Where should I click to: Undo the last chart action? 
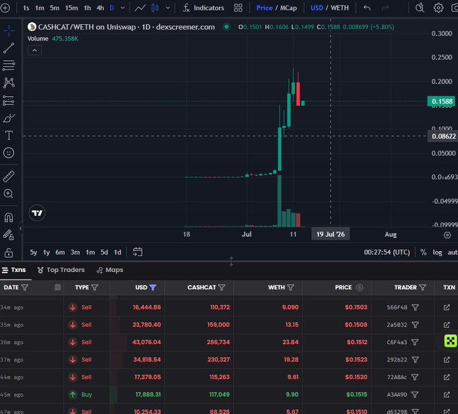coord(367,8)
